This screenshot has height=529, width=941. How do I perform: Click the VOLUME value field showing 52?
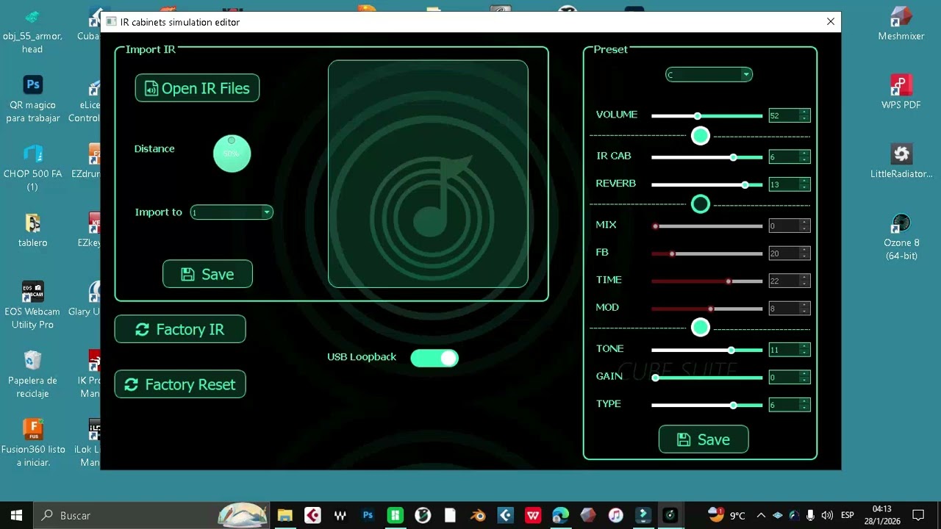[790, 115]
